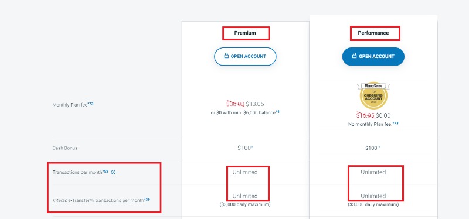The width and height of the screenshot is (469, 219).
Task: Select the Performance plan column heading
Action: click(x=373, y=33)
